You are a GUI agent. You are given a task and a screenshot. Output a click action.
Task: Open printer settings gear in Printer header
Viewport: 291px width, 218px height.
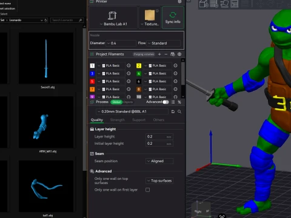pyautogui.click(x=179, y=1)
